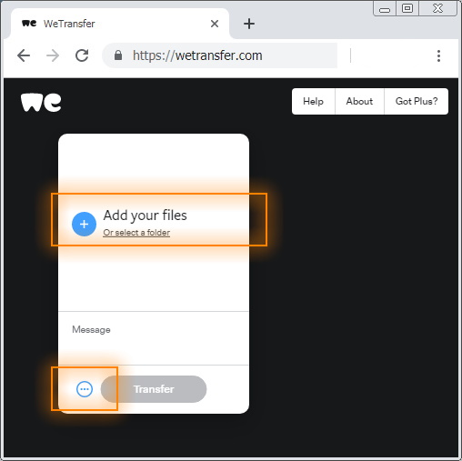
Task: Click the blue plus add-files icon
Action: (84, 224)
